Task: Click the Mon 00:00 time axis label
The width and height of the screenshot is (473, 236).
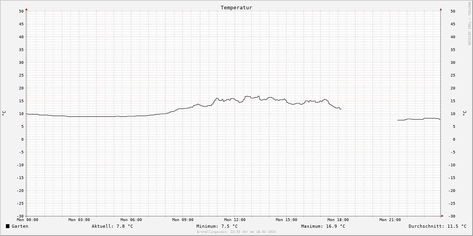Action: point(28,220)
